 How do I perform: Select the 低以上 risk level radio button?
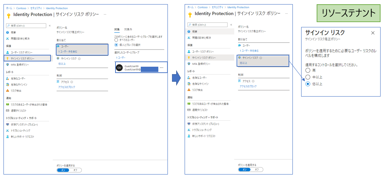tap(308, 84)
